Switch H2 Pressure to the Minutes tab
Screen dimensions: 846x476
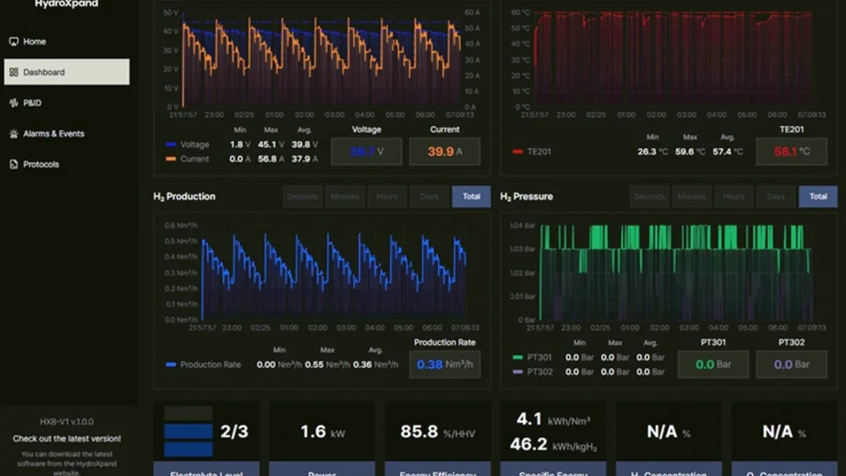click(692, 197)
